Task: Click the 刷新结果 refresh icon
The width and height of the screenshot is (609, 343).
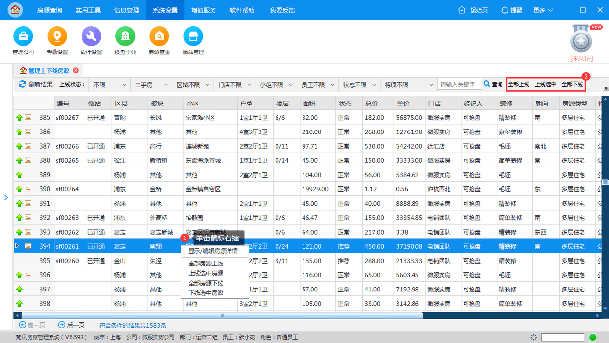Action: (x=22, y=84)
